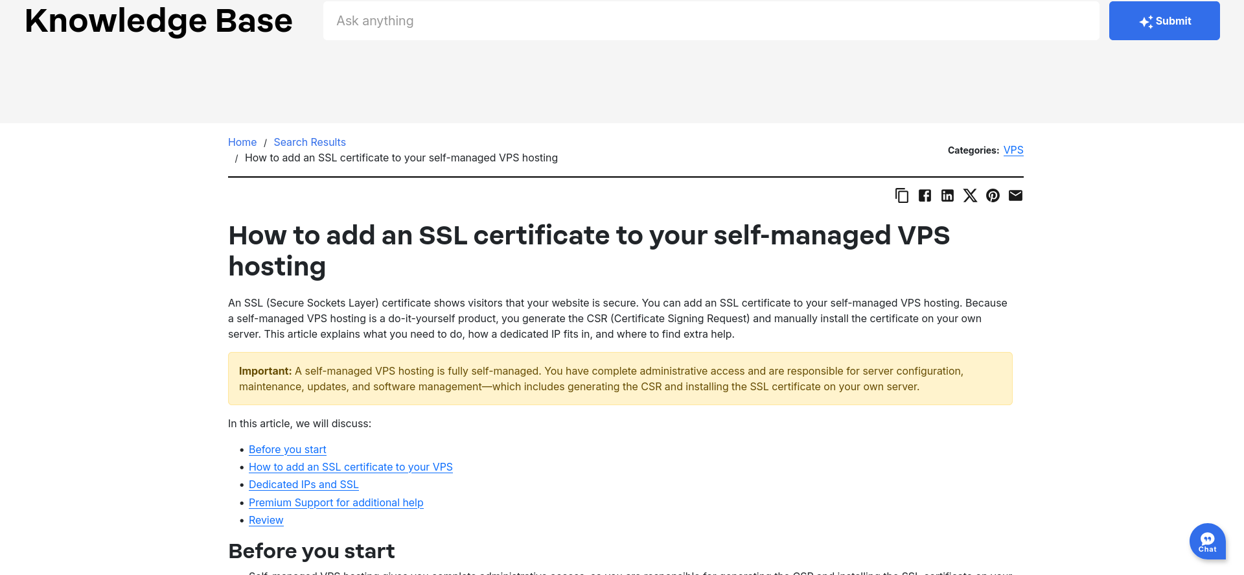Share article on Pinterest
The width and height of the screenshot is (1244, 575).
coord(993,195)
